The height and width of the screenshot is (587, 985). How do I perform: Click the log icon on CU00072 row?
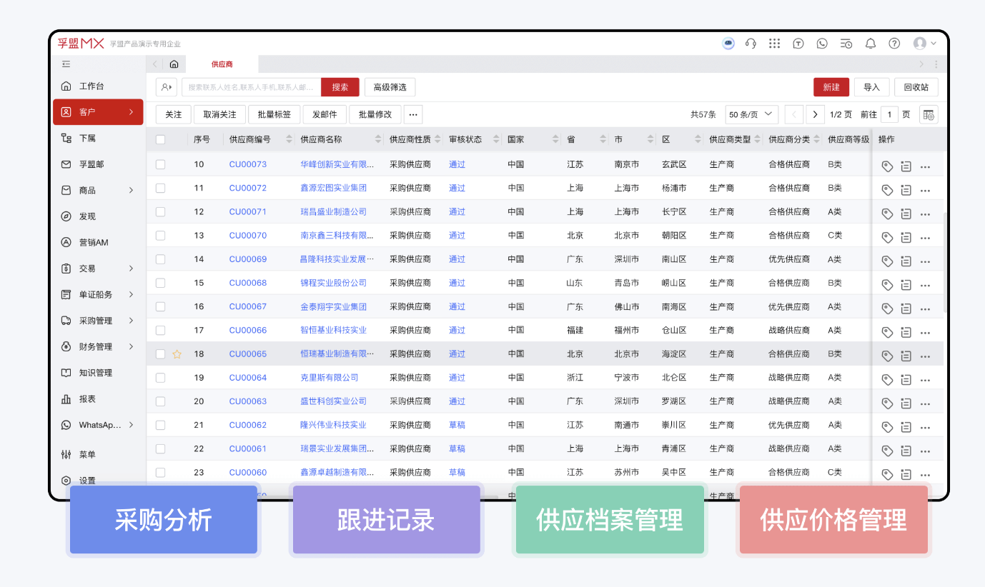tap(906, 189)
